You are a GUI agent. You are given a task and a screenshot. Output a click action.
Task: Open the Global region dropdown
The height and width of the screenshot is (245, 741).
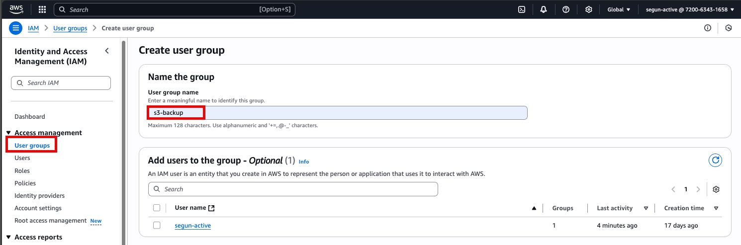[619, 9]
